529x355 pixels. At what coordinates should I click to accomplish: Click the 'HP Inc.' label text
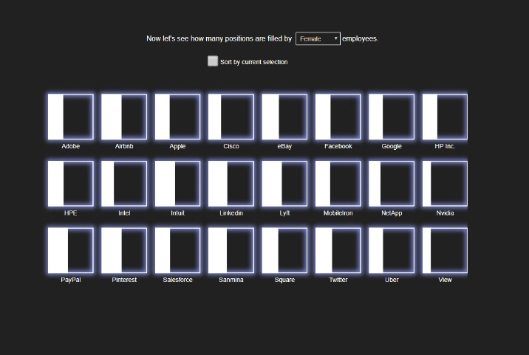click(445, 146)
